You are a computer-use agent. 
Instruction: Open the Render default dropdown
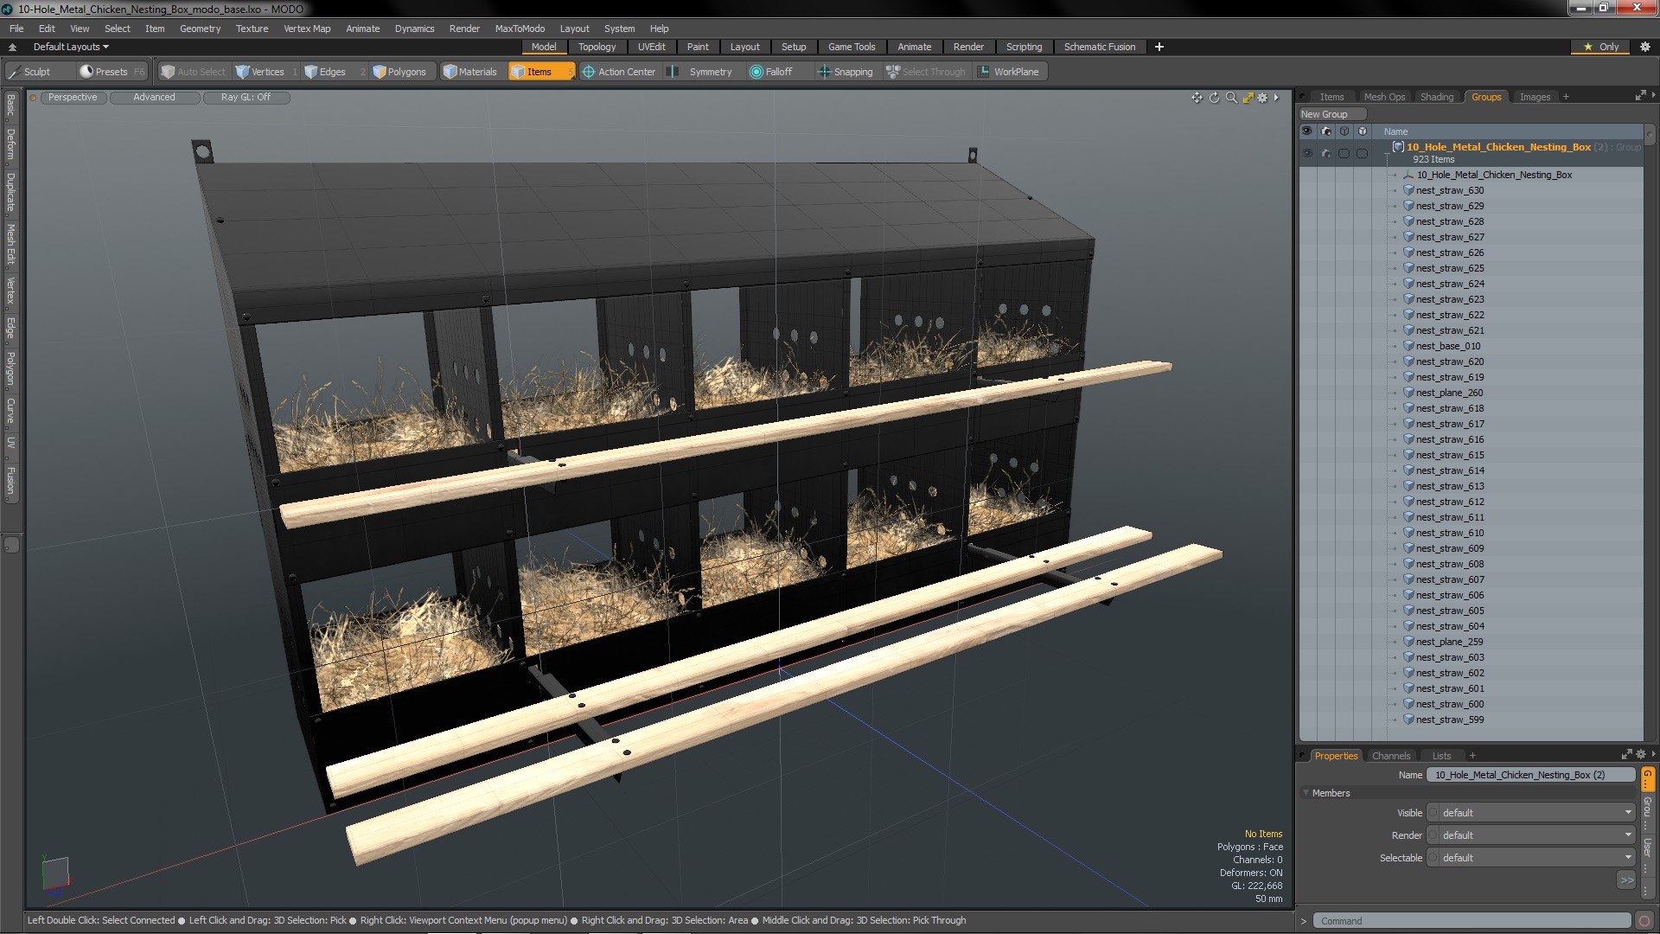point(1530,835)
